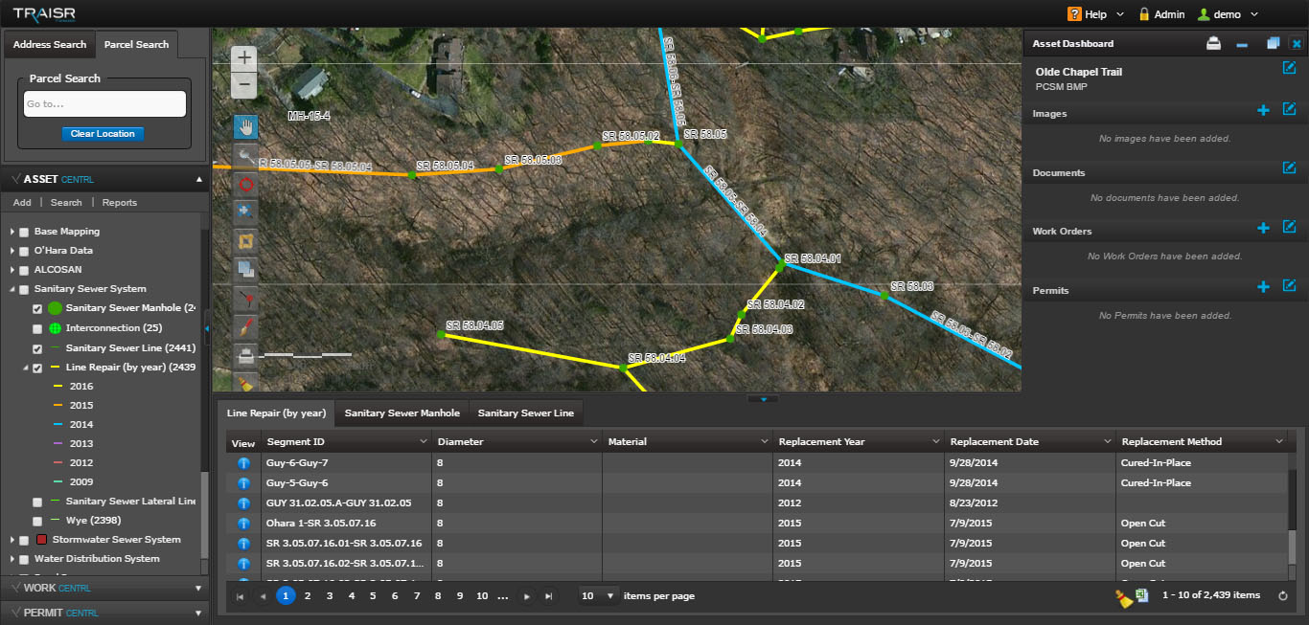Switch to the Sanitary Sewer Manhole tab

pos(402,413)
